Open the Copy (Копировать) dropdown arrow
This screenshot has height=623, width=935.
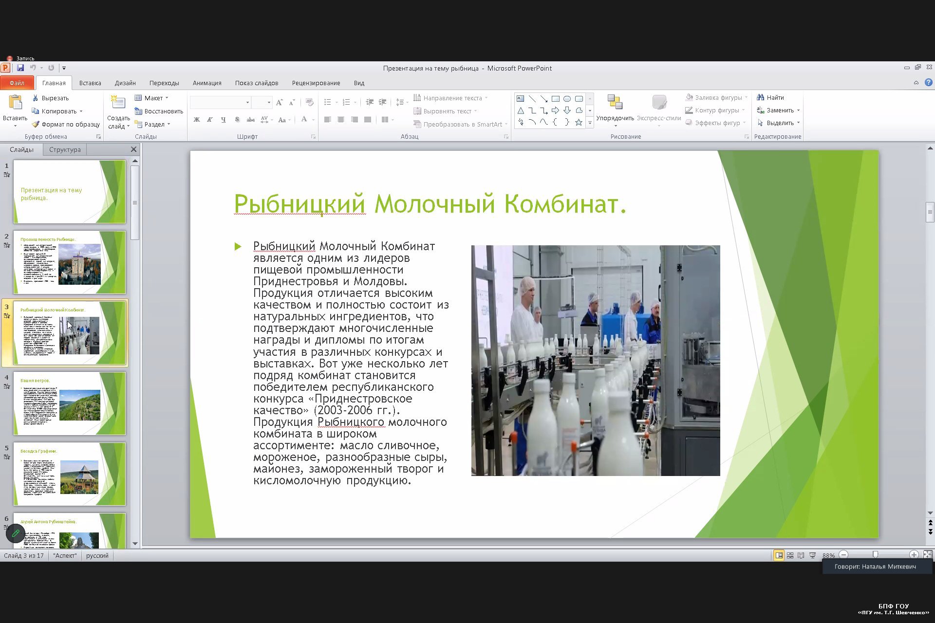(x=81, y=111)
